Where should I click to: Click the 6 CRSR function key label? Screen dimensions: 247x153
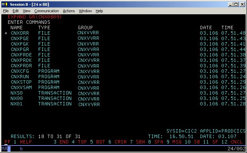117,142
